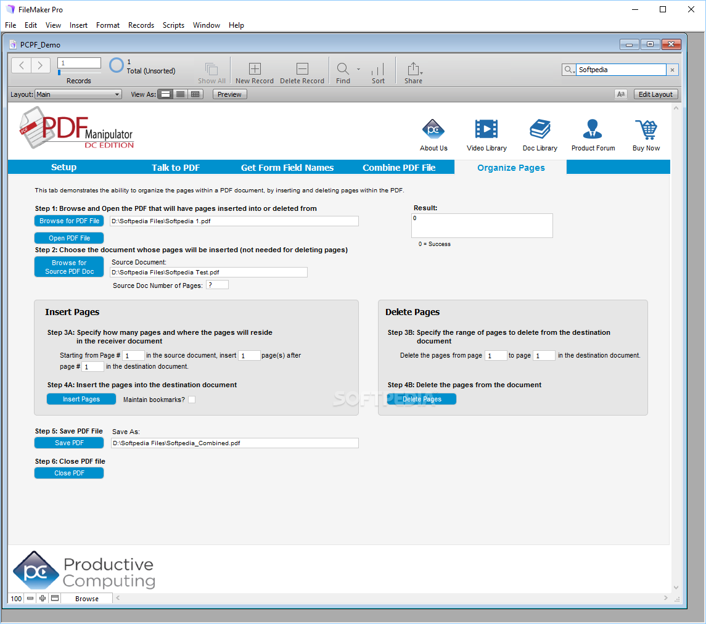Click the Open PDF File button
This screenshot has height=624, width=706.
(69, 238)
